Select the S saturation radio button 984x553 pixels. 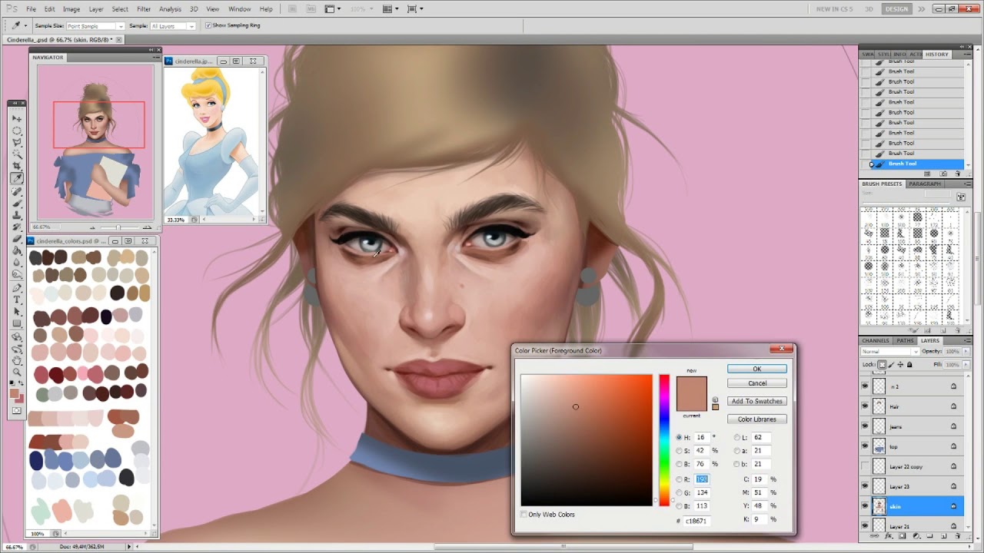click(x=679, y=451)
